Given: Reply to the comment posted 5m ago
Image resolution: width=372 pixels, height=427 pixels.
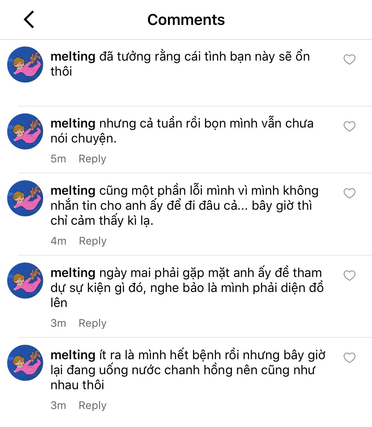Looking at the screenshot, I should coord(92,159).
